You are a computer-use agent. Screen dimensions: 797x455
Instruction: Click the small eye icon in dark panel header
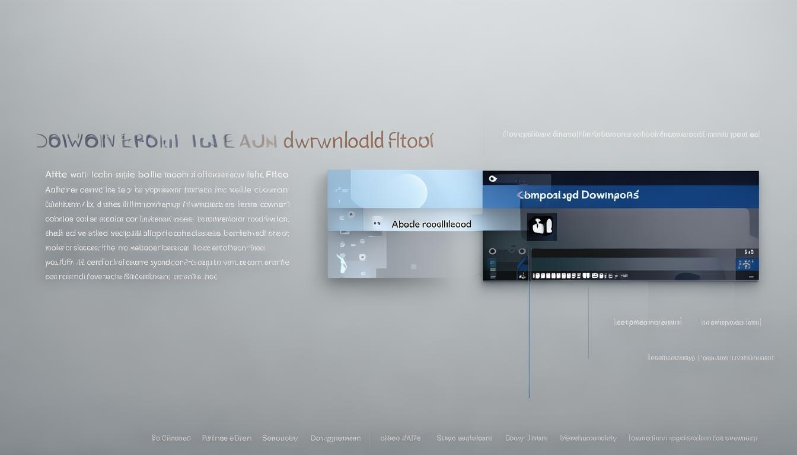point(492,178)
